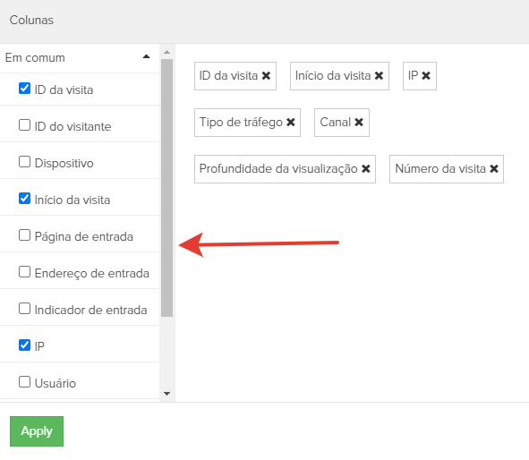This screenshot has width=529, height=460.
Task: Uncheck the ID da visita checkbox
Action: pos(24,89)
